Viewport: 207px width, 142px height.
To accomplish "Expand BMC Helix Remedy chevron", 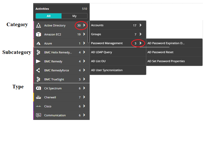I will [x=84, y=52].
